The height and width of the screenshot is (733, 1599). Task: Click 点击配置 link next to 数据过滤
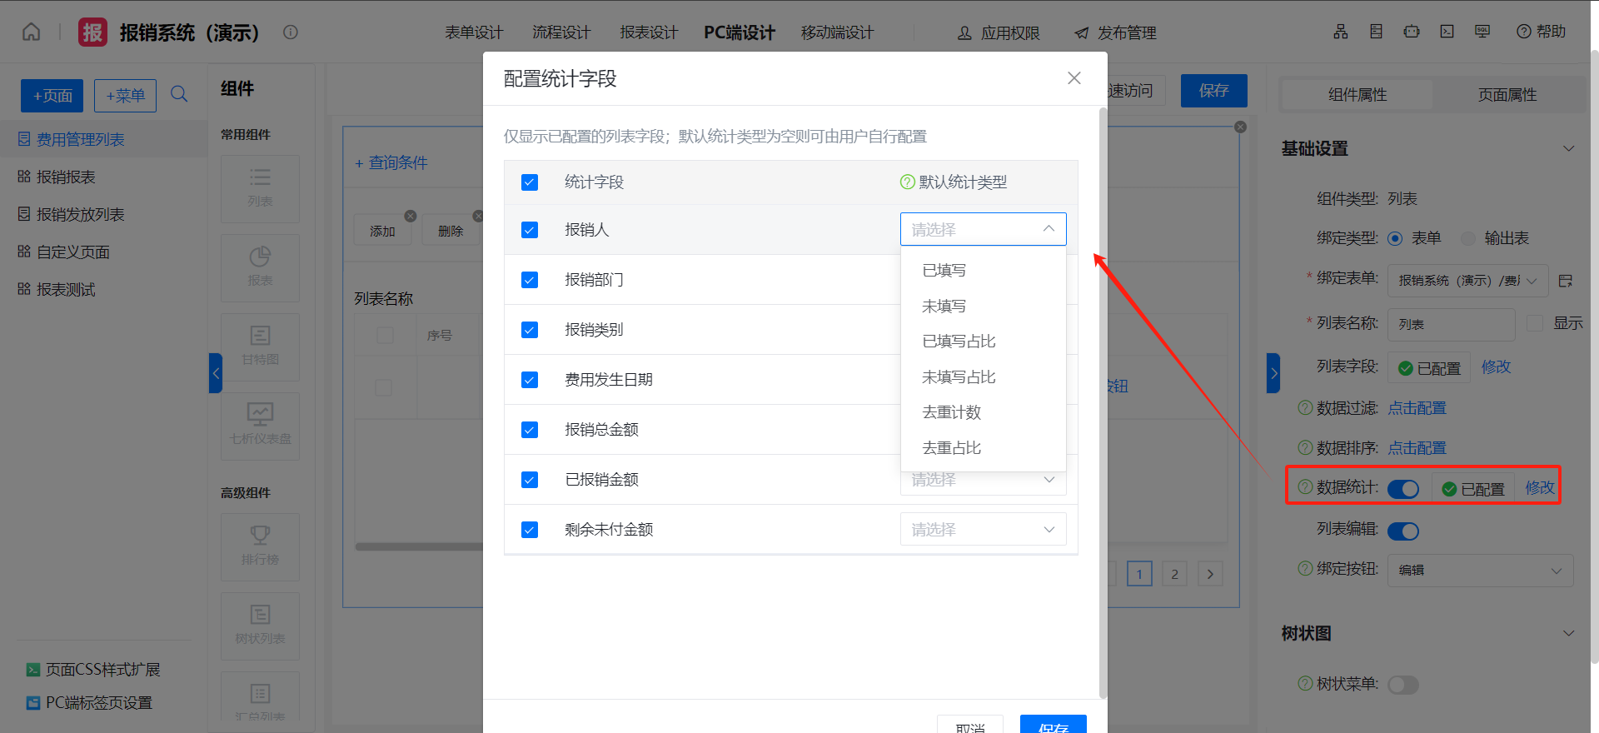click(1417, 408)
